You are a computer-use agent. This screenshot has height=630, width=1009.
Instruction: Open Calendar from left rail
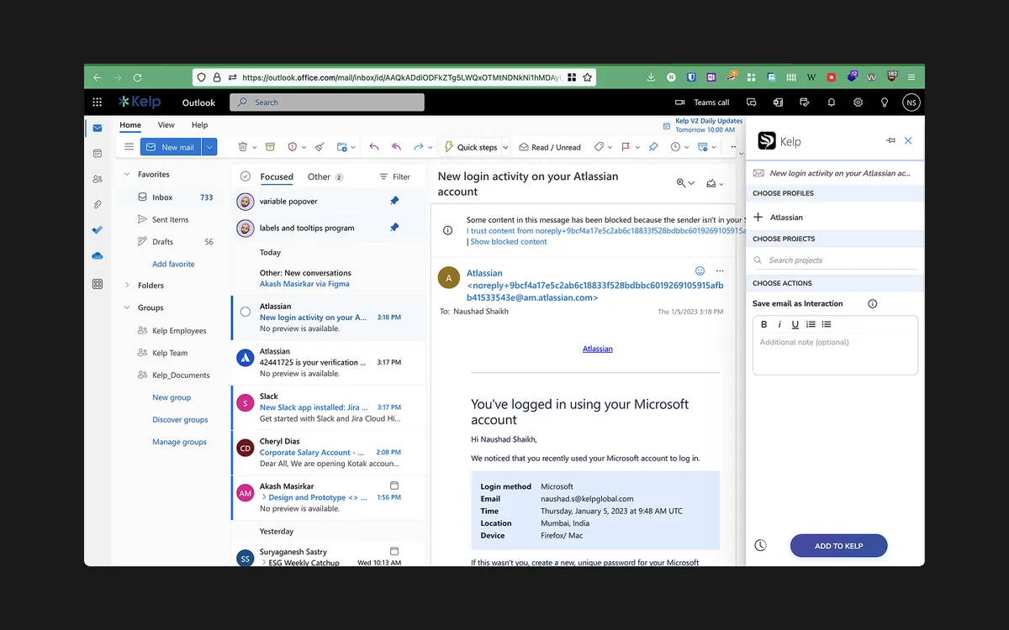point(98,154)
